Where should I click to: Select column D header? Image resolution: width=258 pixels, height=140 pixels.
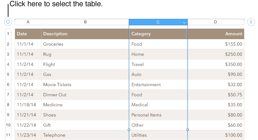tap(215, 22)
